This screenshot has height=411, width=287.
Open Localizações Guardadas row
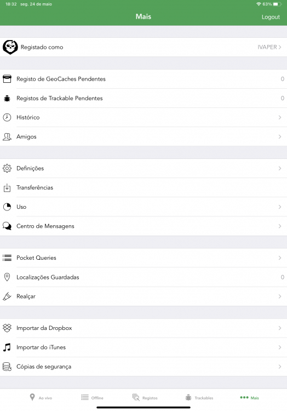[x=143, y=277]
